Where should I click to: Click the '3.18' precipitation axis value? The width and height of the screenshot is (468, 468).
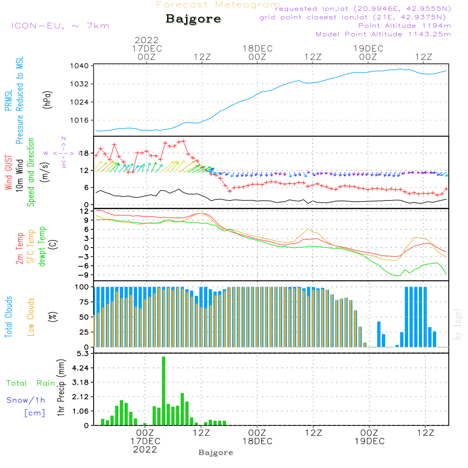point(80,382)
